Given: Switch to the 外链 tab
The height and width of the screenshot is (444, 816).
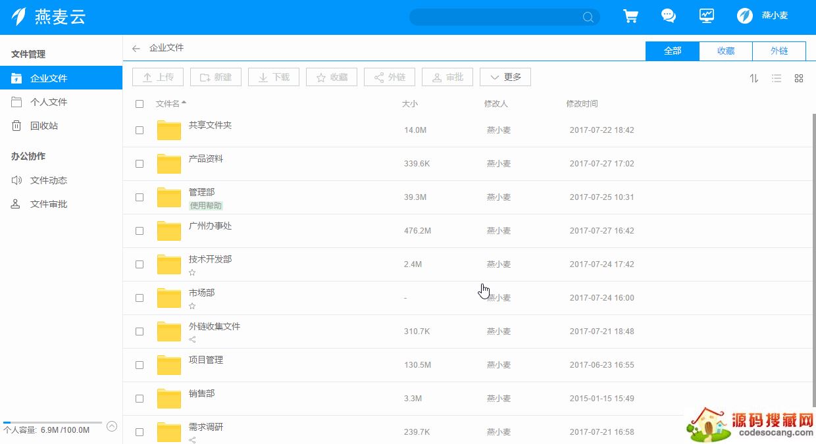Looking at the screenshot, I should [779, 51].
